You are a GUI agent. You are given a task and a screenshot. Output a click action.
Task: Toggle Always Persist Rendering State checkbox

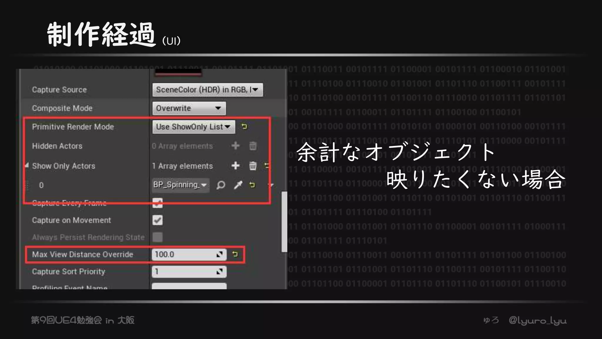pyautogui.click(x=157, y=237)
